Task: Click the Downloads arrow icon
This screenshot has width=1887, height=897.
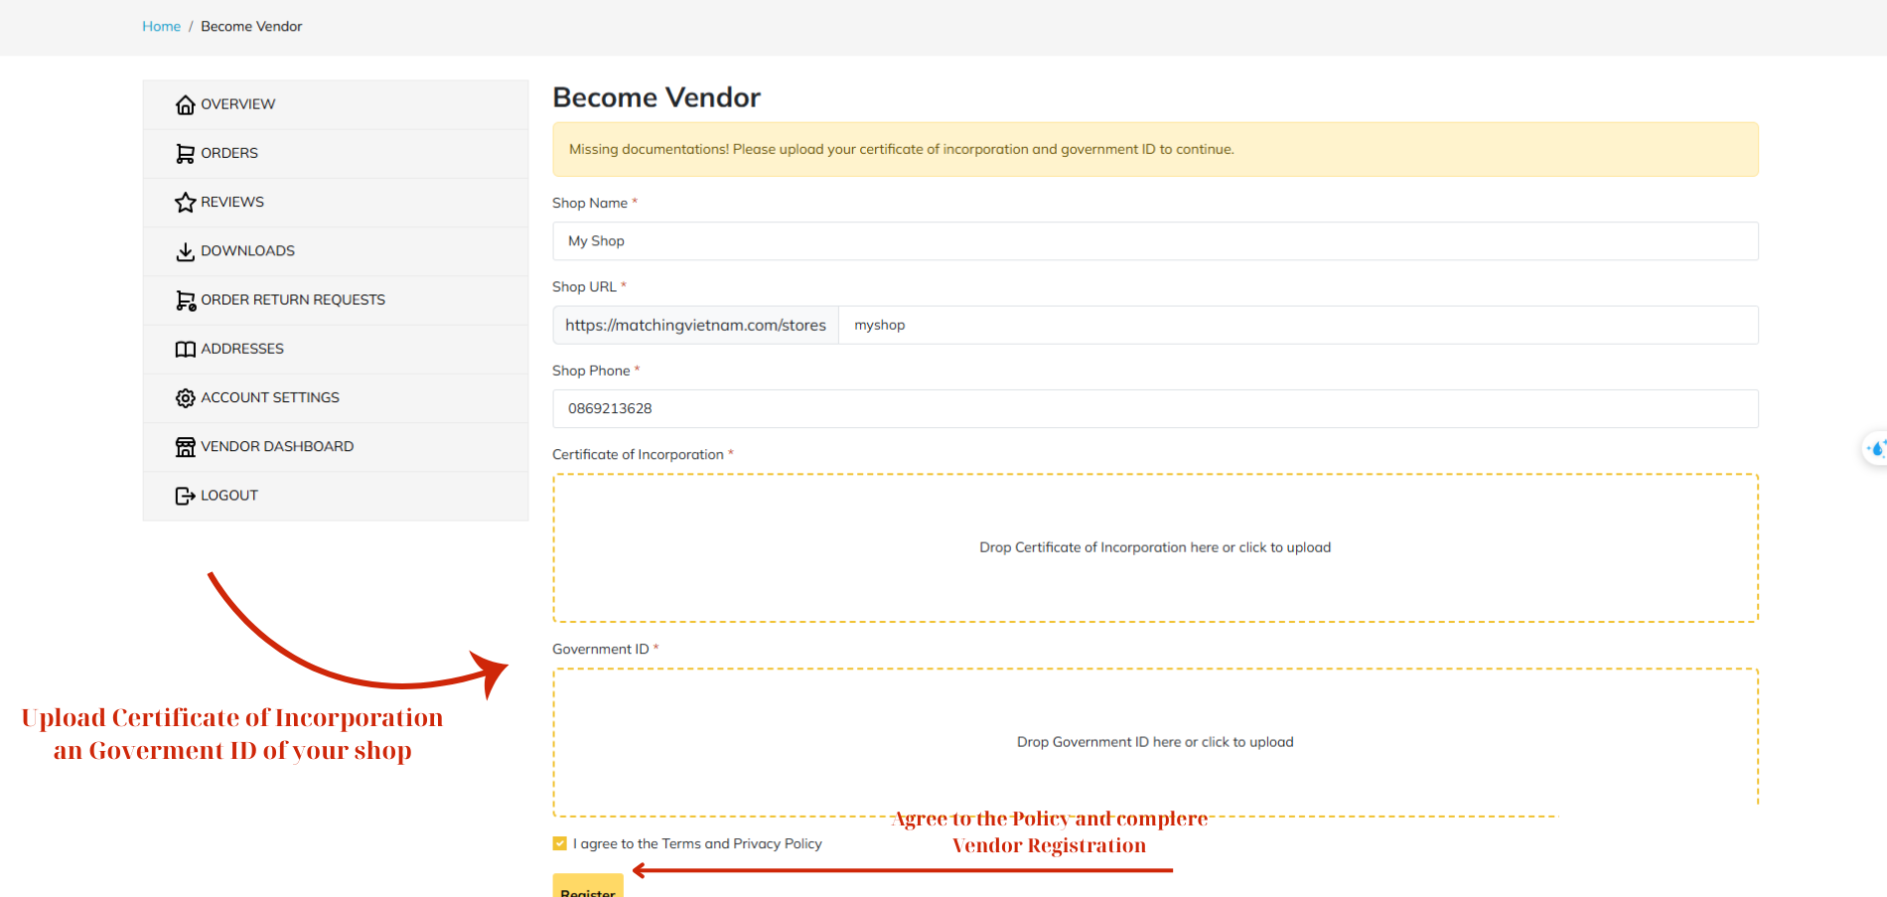Action: click(185, 251)
